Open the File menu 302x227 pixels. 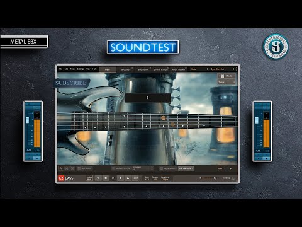tap(60, 69)
